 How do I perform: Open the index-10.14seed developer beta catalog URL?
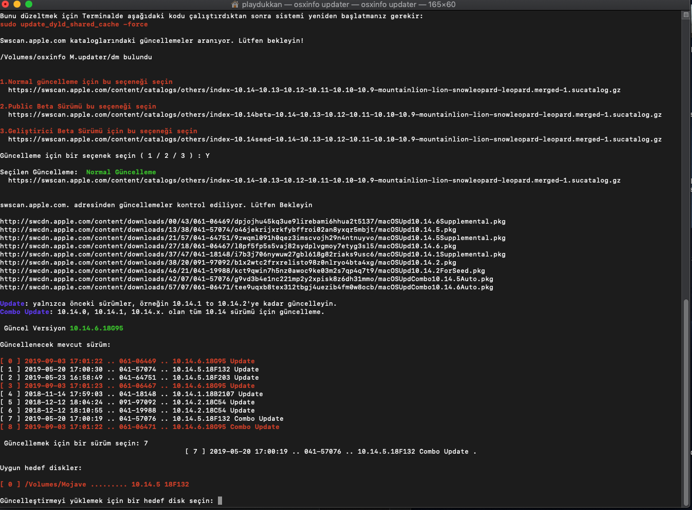[x=334, y=140]
